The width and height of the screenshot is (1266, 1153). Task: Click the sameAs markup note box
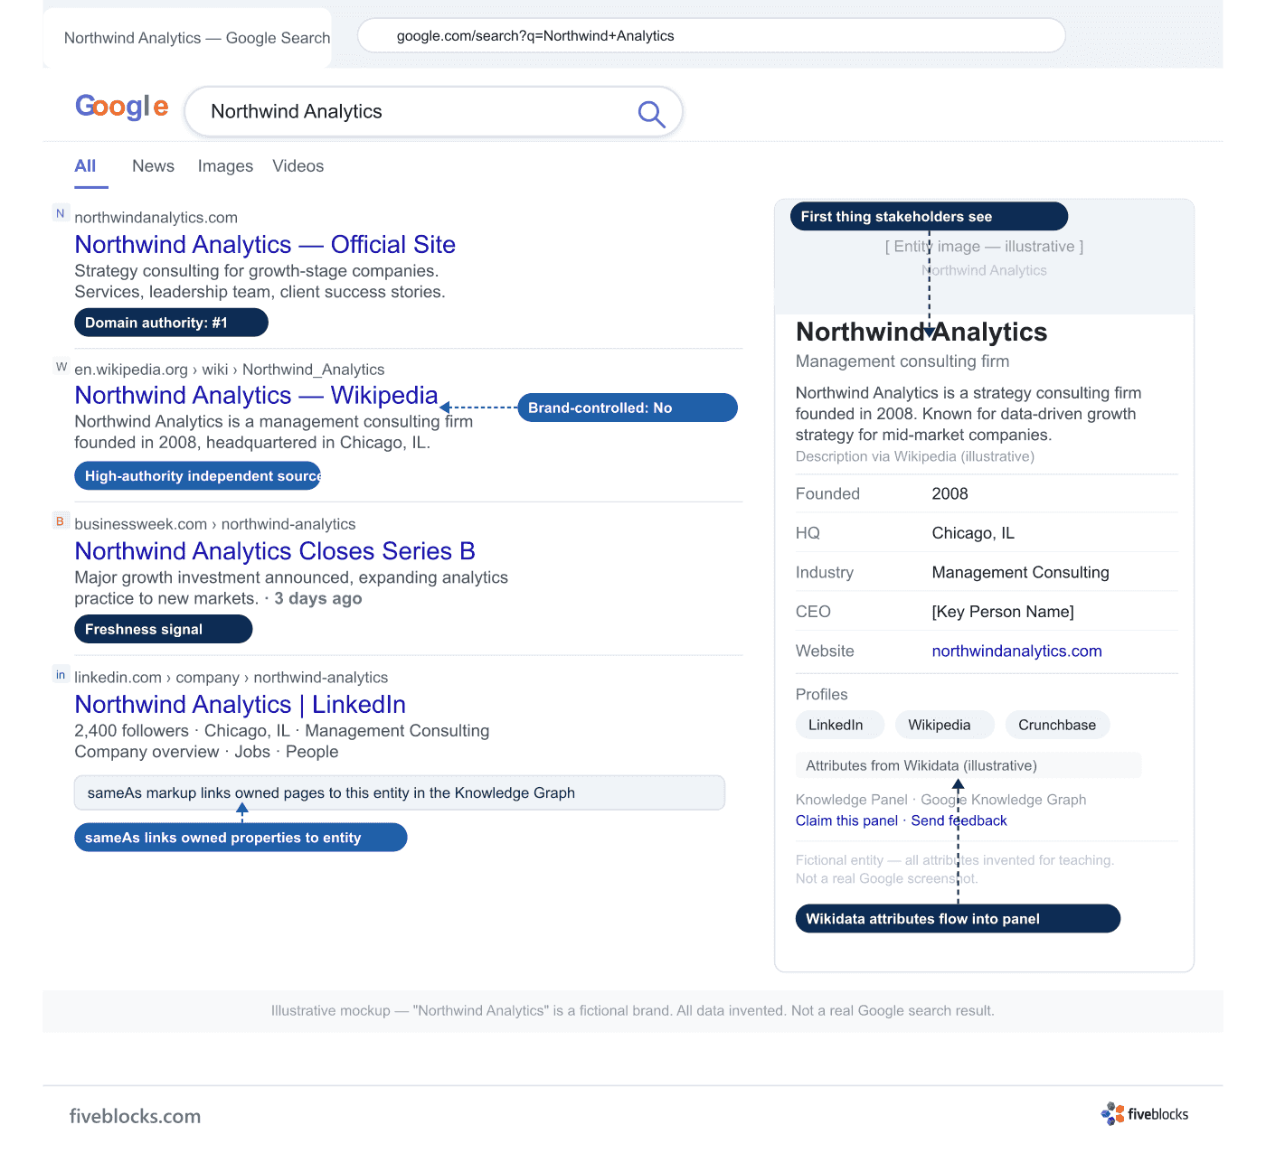[400, 792]
